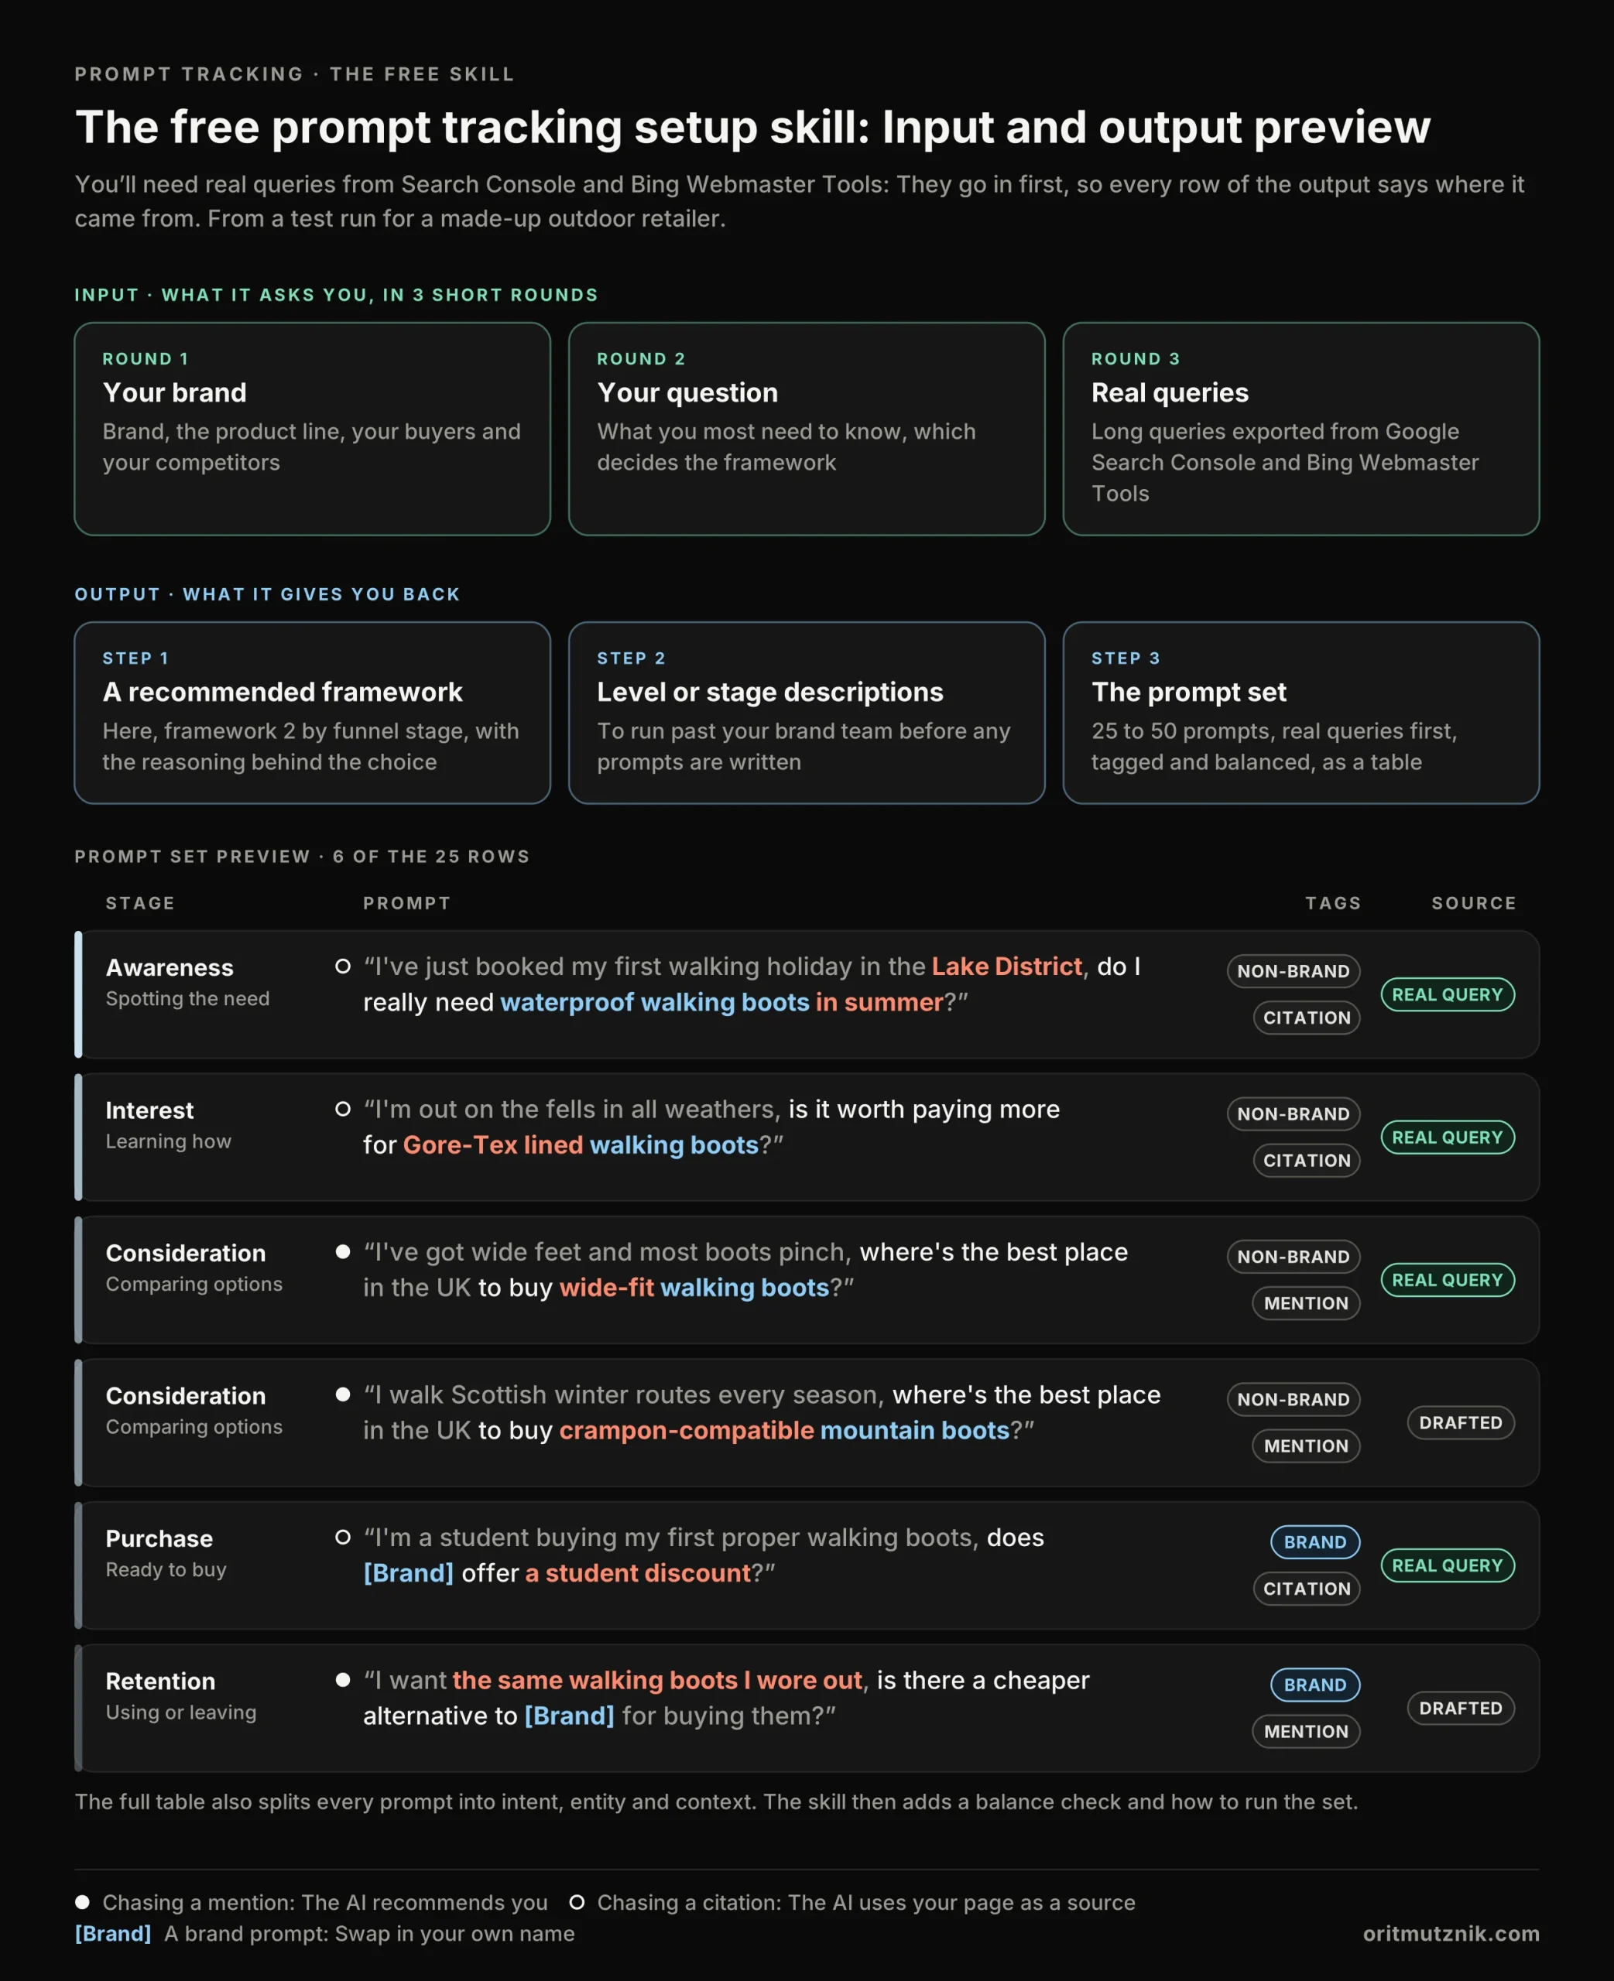Viewport: 1614px width, 1981px height.
Task: Click the REAL QUERY badge in the Interest row
Action: pos(1448,1138)
